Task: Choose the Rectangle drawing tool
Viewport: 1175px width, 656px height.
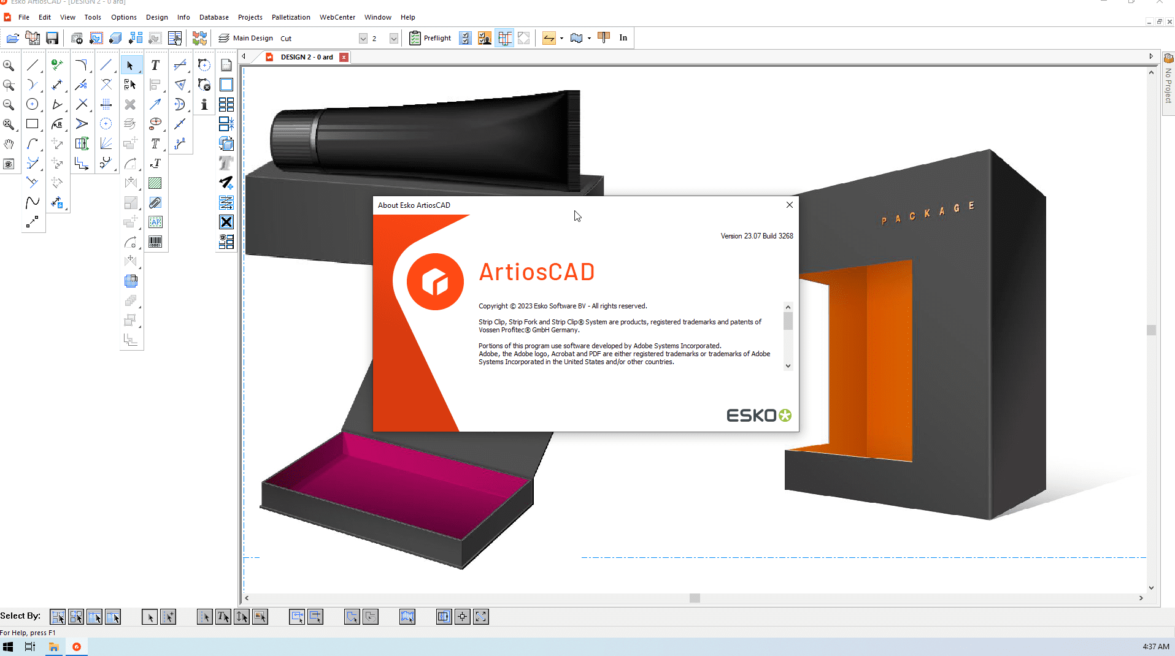Action: point(33,124)
